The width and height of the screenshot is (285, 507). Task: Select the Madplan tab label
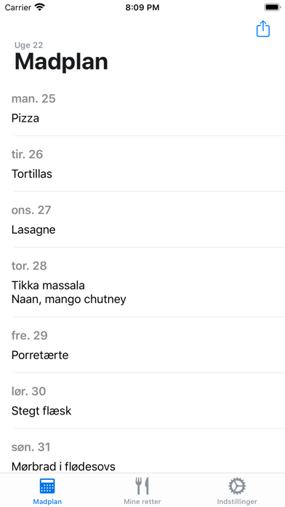coord(47,502)
